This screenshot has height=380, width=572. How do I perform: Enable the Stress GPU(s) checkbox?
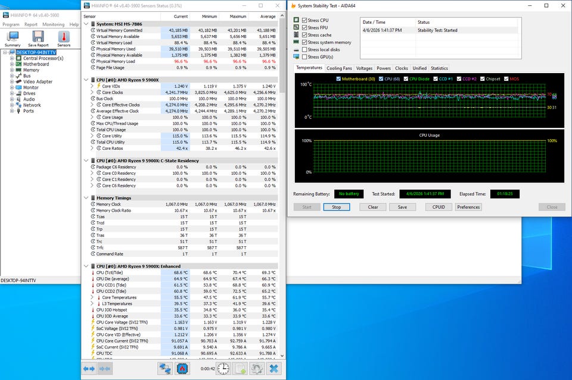pos(305,57)
